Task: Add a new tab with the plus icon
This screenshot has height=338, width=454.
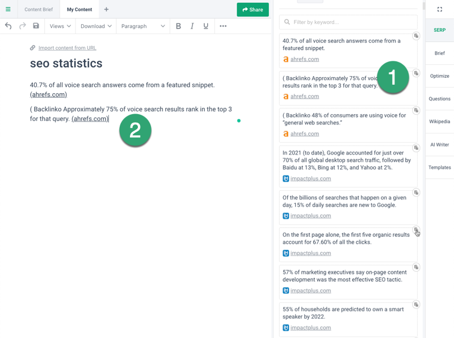Action: pos(106,9)
